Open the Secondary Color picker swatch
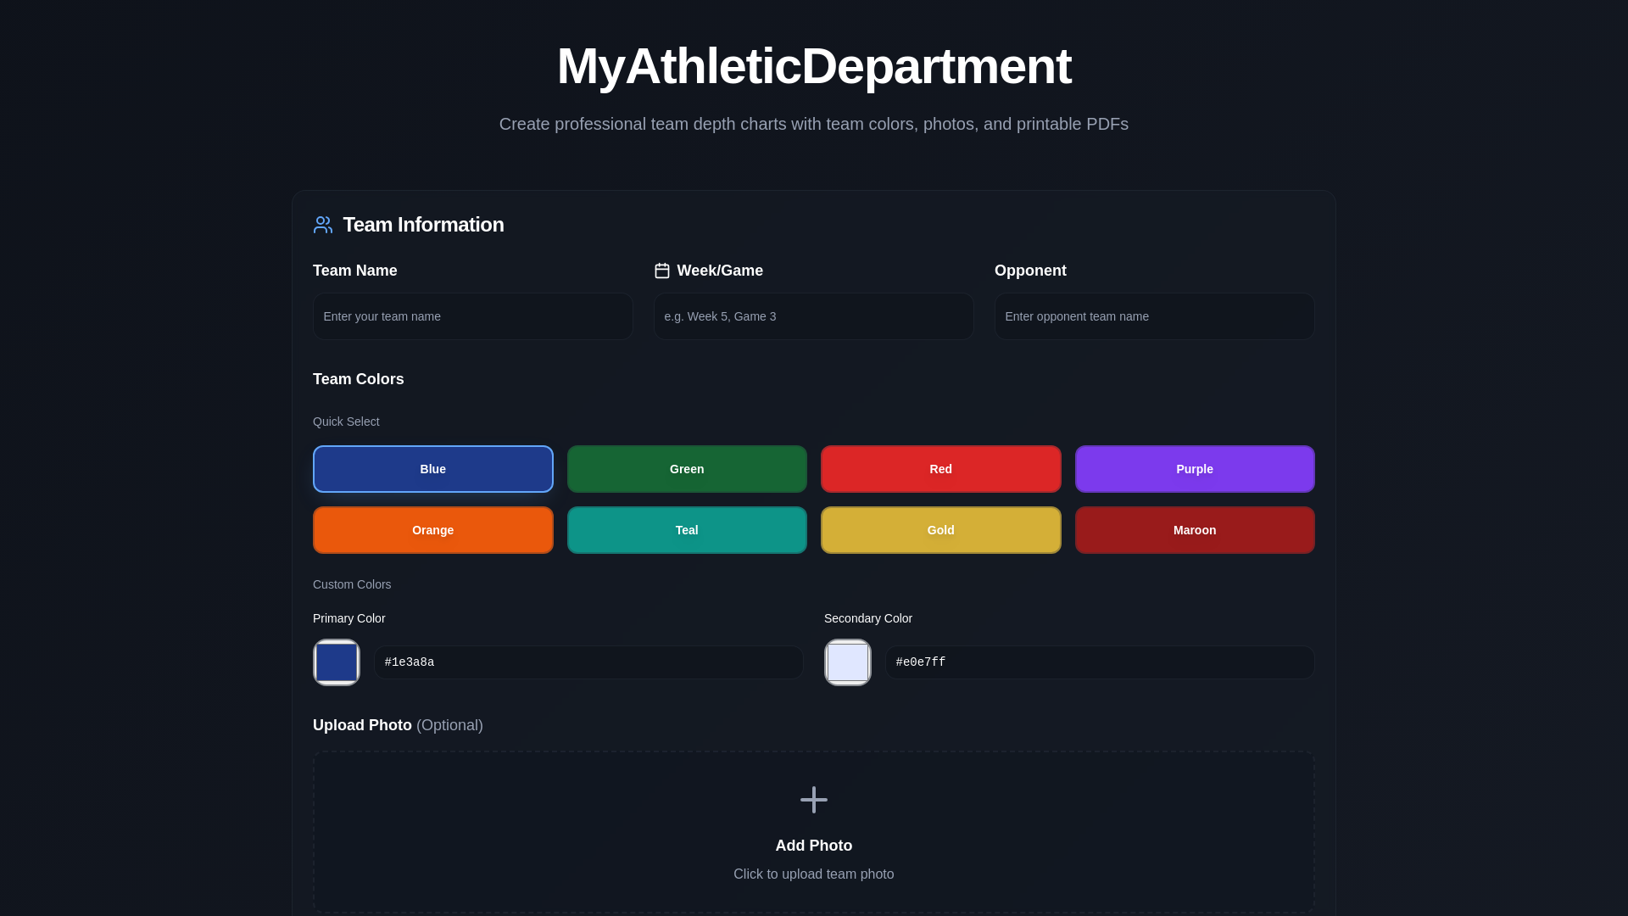1628x916 pixels. pos(847,662)
